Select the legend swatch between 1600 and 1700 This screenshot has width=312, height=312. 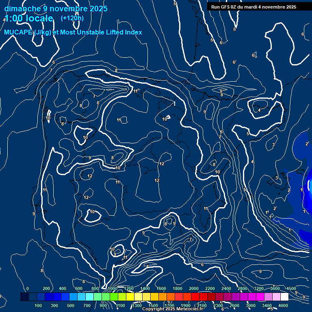click(162, 297)
